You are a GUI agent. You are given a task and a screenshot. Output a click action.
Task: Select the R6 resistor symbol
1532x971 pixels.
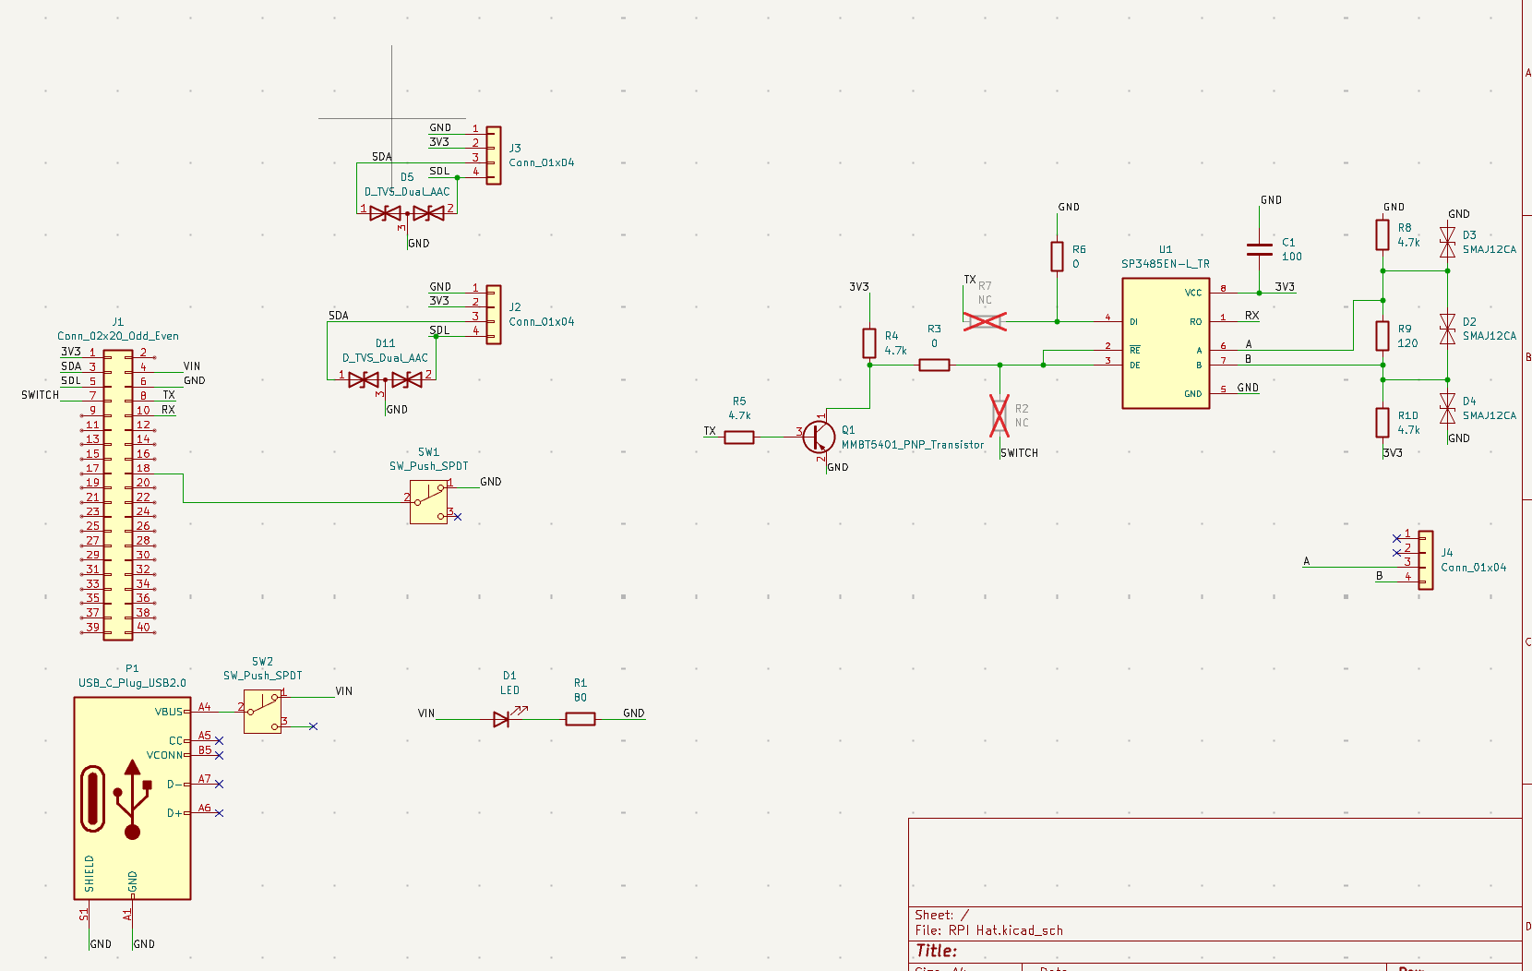1058,257
